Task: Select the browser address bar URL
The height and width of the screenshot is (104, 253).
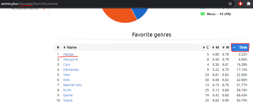Action: pyautogui.click(x=29, y=4)
